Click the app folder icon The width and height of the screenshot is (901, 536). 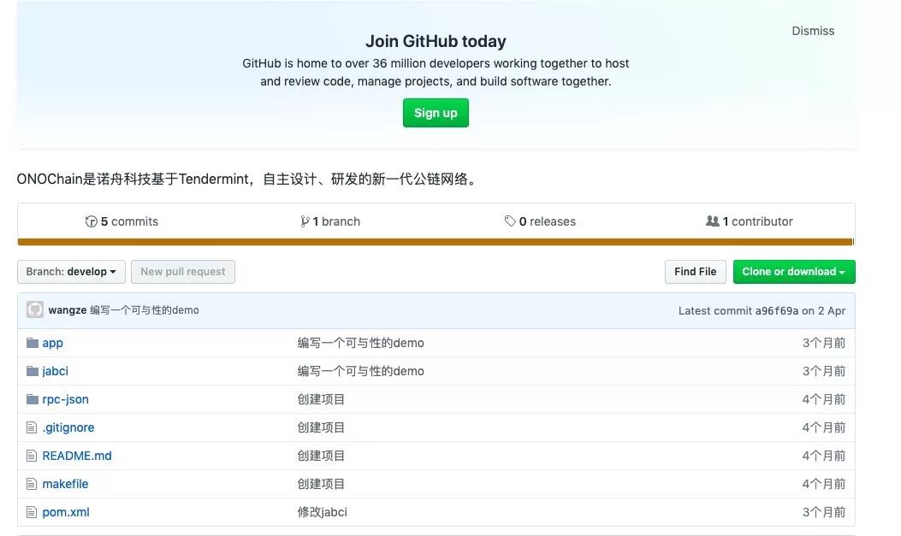pos(33,343)
